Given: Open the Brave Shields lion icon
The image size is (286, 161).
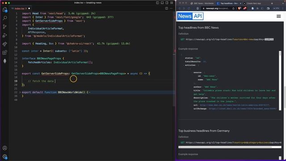Looking at the screenshot, I should point(240,8).
